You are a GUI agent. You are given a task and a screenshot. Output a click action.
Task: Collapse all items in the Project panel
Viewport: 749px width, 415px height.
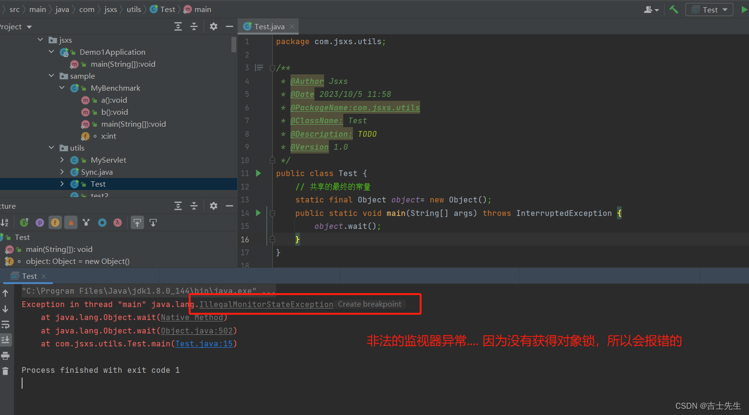[x=194, y=26]
